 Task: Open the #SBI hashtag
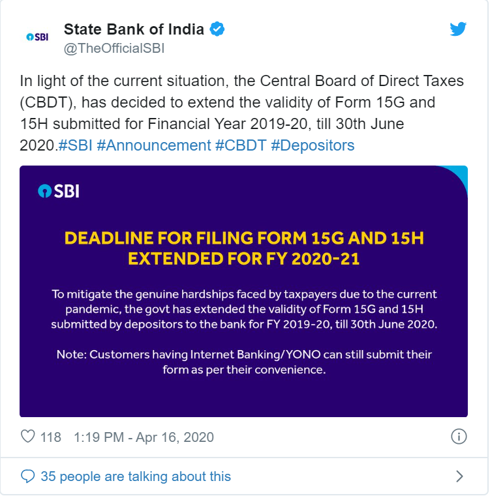click(x=75, y=145)
